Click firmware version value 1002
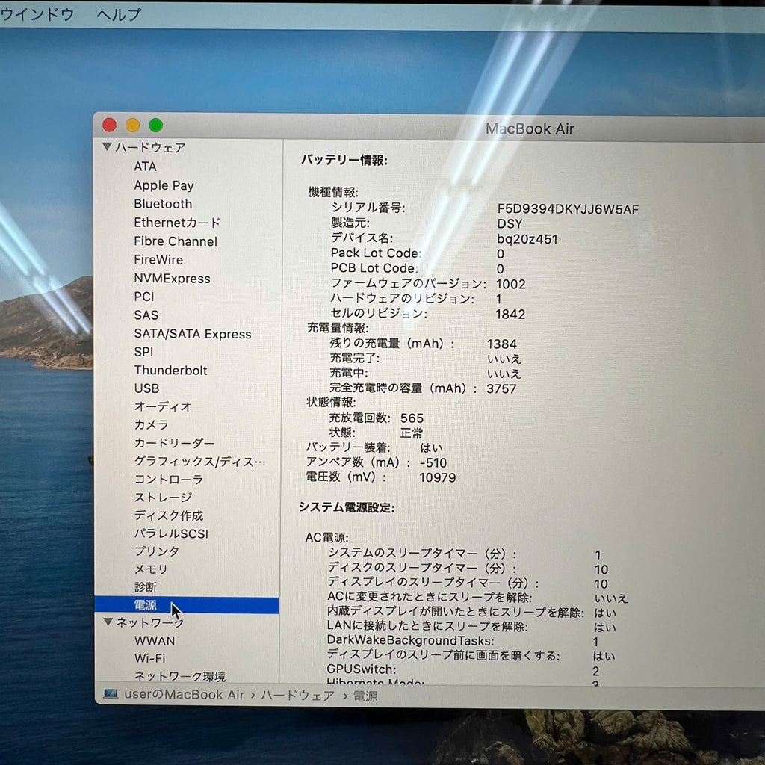Viewport: 765px width, 765px height. point(510,284)
